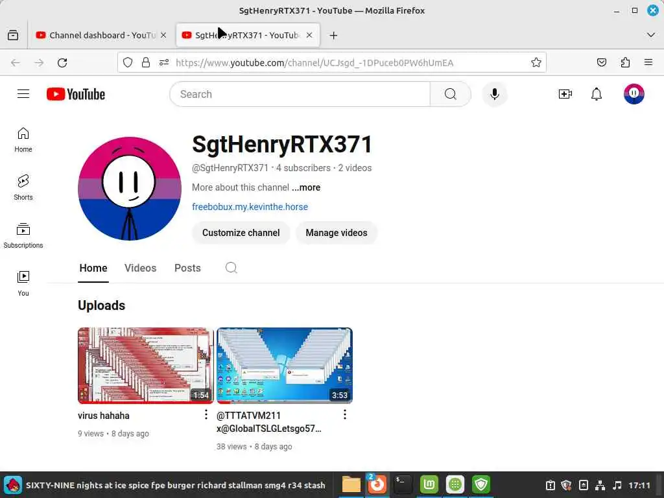
Task: Open the @TTTATVM211 video title
Action: (268, 421)
